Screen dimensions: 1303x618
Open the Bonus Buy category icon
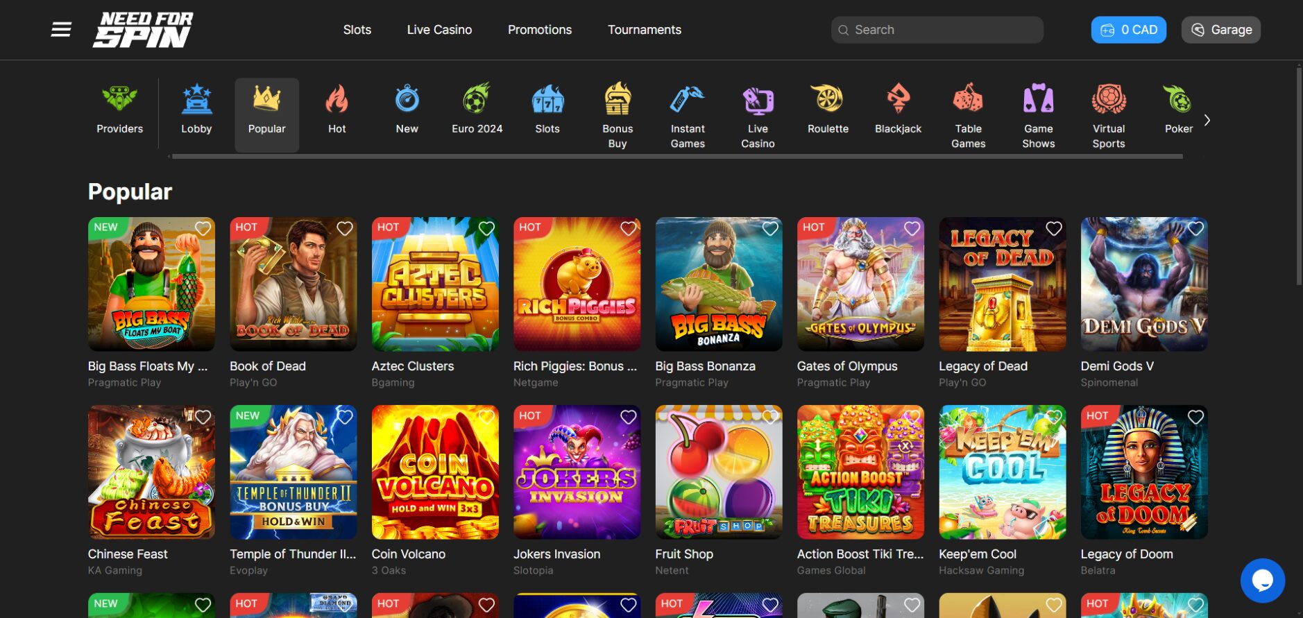pos(617,100)
